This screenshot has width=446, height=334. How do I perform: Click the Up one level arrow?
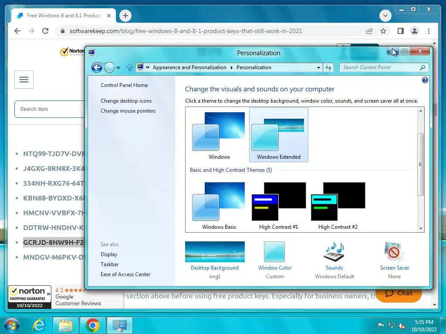pos(129,67)
